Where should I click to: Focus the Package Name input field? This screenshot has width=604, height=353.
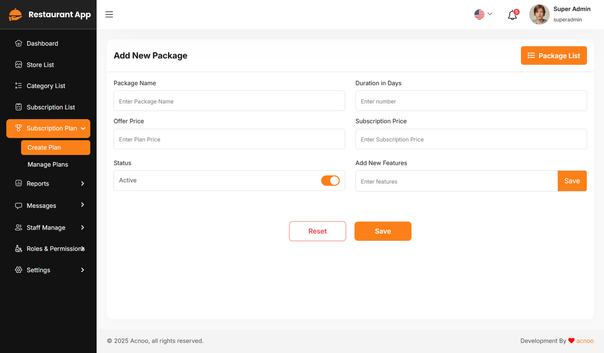pyautogui.click(x=229, y=101)
